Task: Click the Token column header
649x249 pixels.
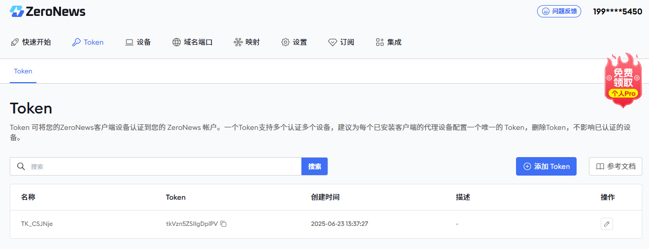Action: [x=176, y=197]
